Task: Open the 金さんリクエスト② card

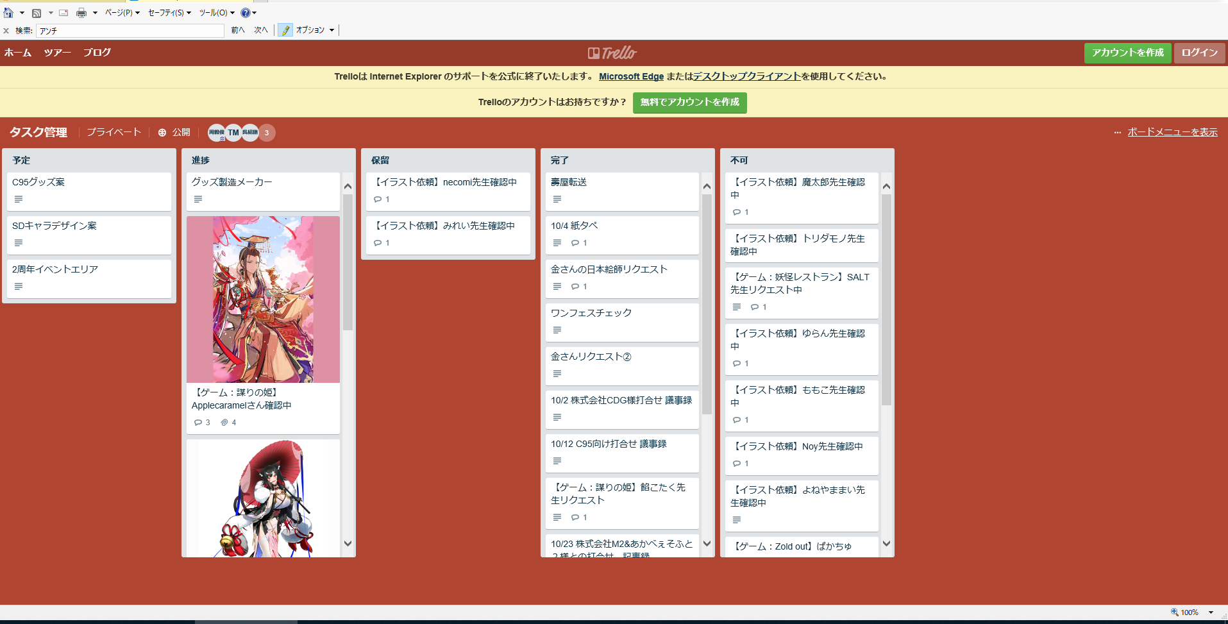Action: (x=622, y=366)
